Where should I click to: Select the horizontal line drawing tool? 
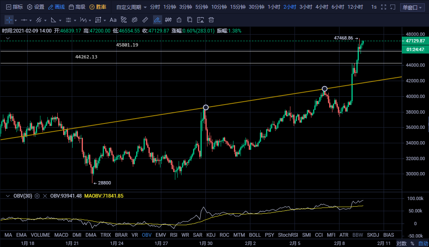pyautogui.click(x=24, y=20)
